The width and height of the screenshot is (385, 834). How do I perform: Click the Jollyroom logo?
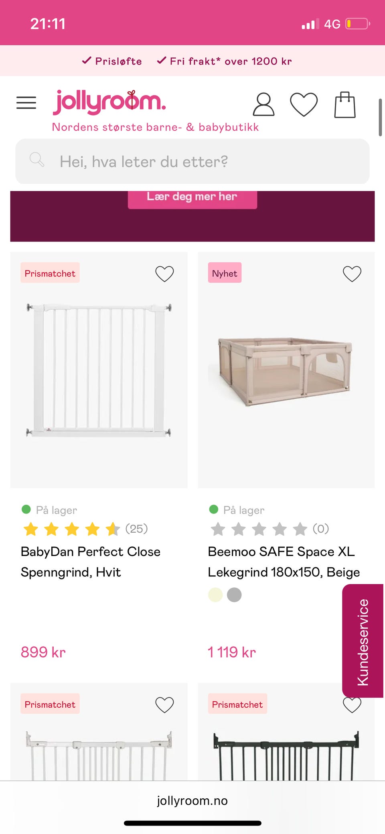pyautogui.click(x=109, y=102)
